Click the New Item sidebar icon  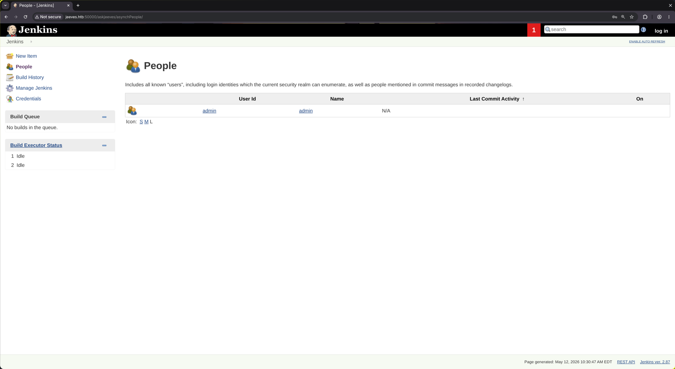pyautogui.click(x=10, y=56)
